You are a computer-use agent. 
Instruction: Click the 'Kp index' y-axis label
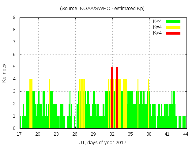point(4,73)
